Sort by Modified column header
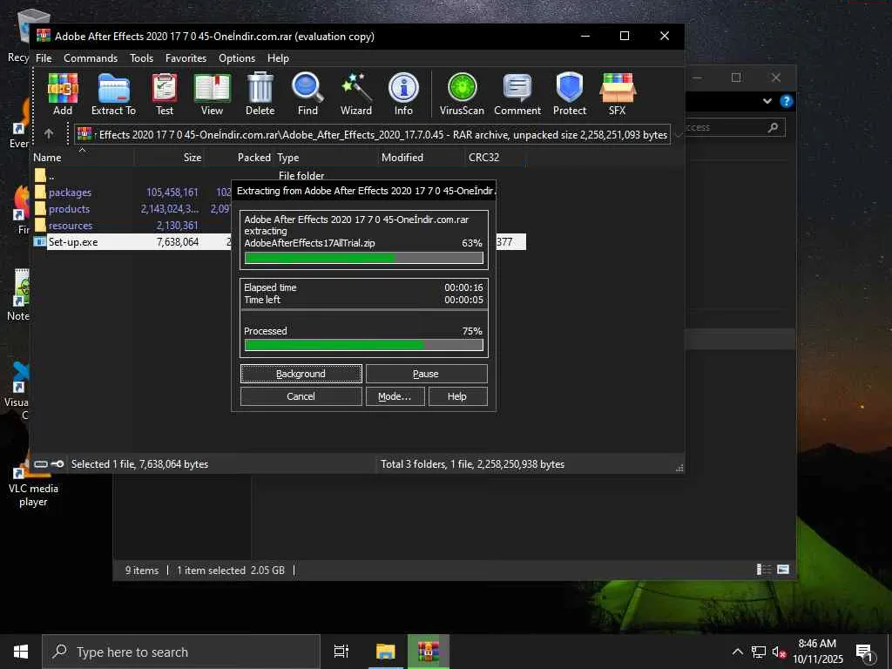 pos(421,158)
